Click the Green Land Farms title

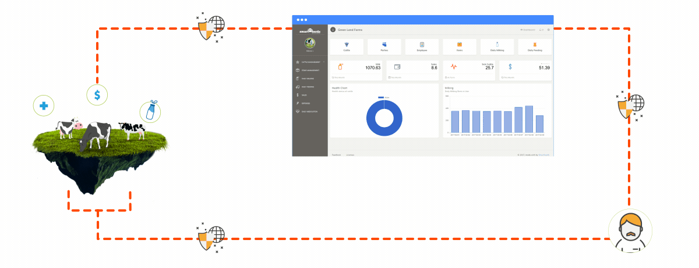tap(350, 29)
